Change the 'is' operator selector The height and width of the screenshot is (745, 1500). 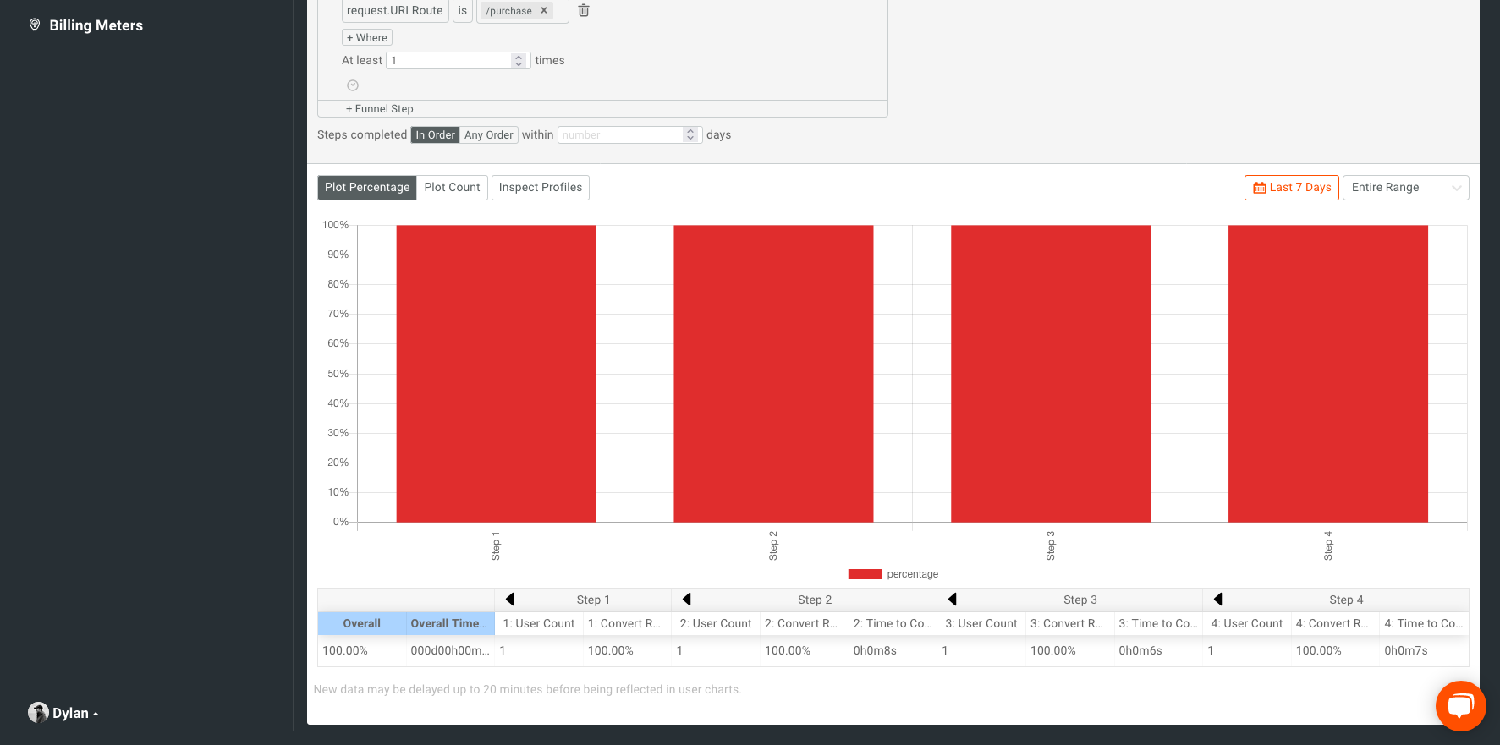pyautogui.click(x=463, y=11)
